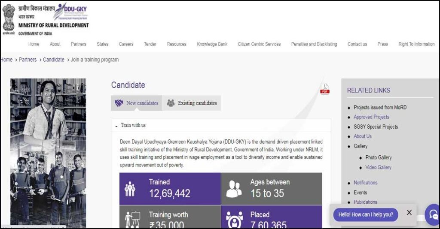Click the Hello How can I help button

pos(366,214)
